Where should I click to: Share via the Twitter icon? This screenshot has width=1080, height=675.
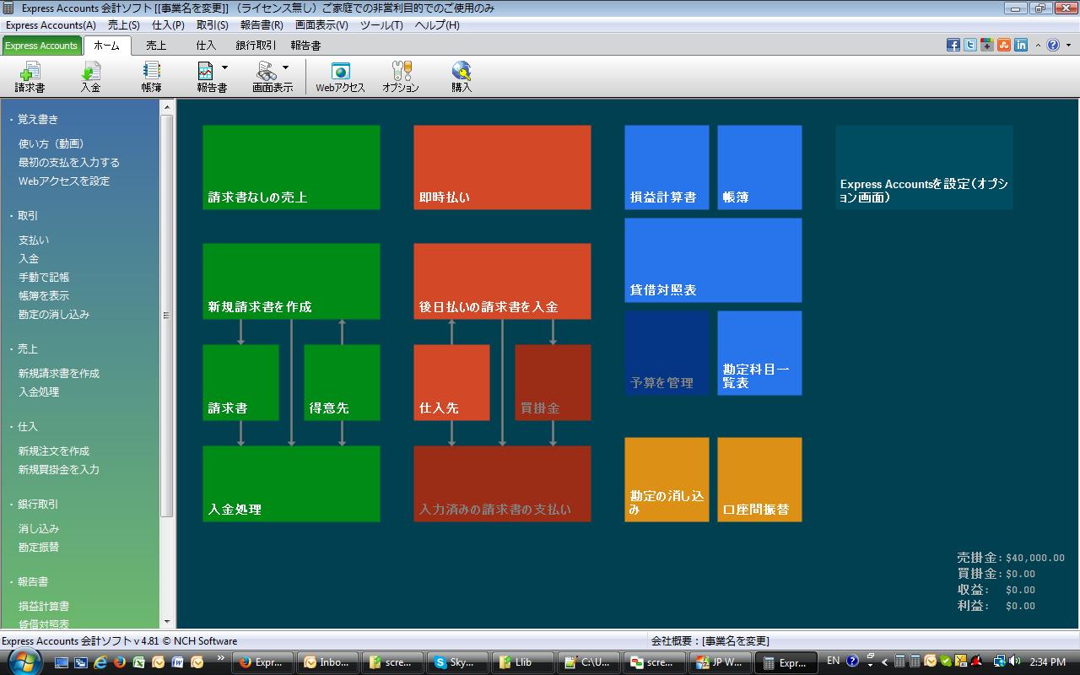[970, 45]
